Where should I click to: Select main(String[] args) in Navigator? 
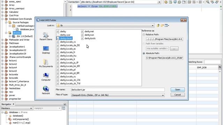click(22, 123)
